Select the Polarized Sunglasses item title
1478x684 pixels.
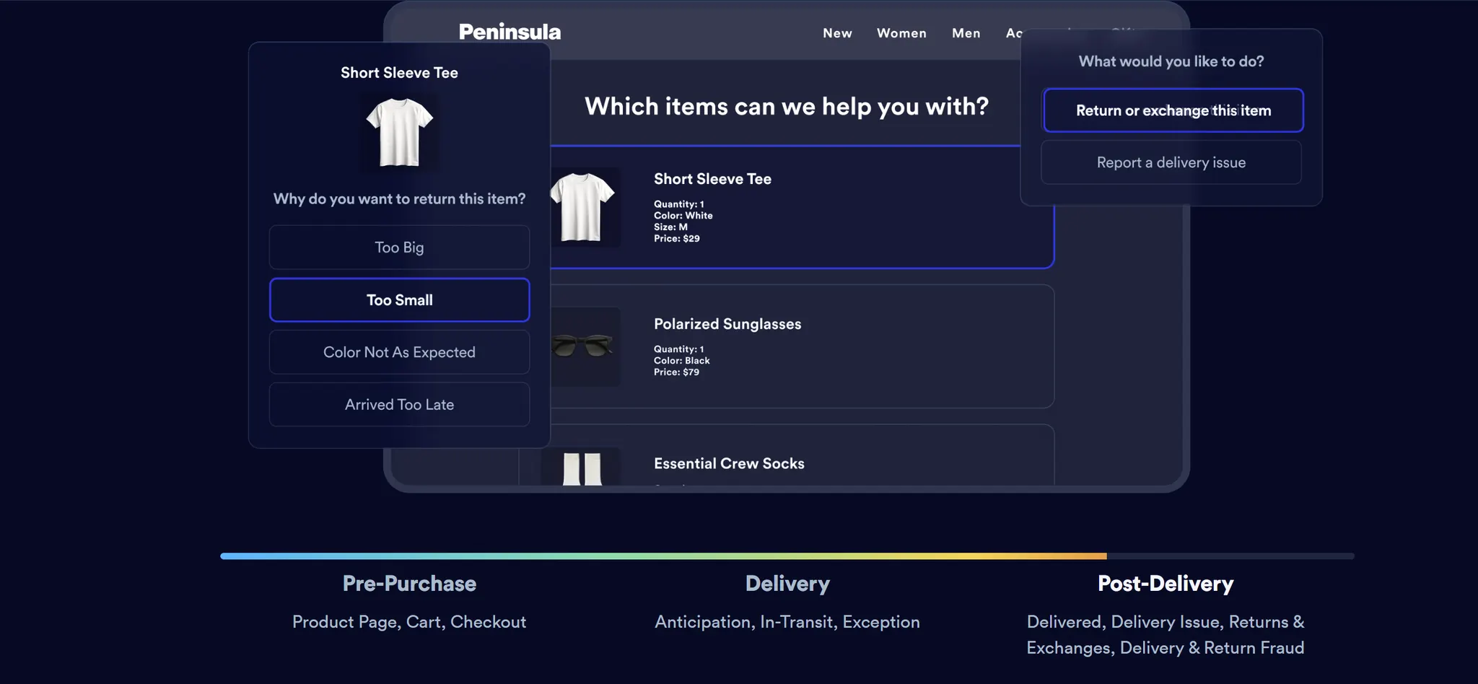727,324
